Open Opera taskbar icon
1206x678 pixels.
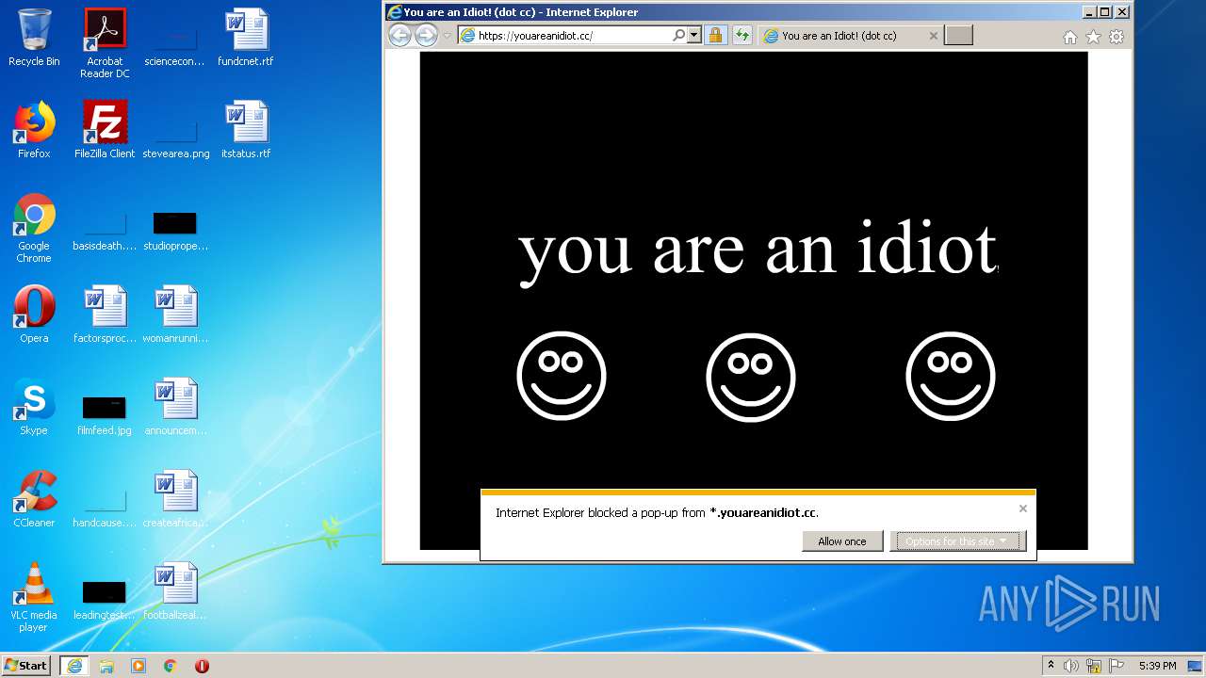(202, 666)
